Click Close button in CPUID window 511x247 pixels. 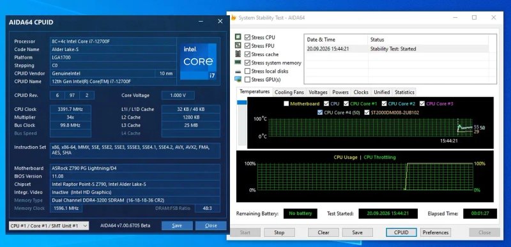tap(211, 225)
